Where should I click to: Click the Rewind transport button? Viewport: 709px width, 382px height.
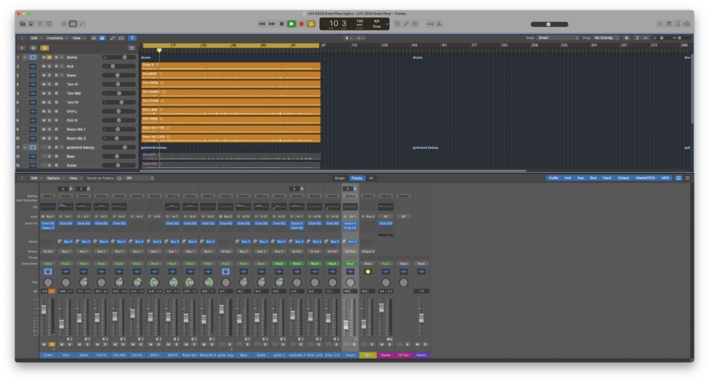pyautogui.click(x=262, y=24)
